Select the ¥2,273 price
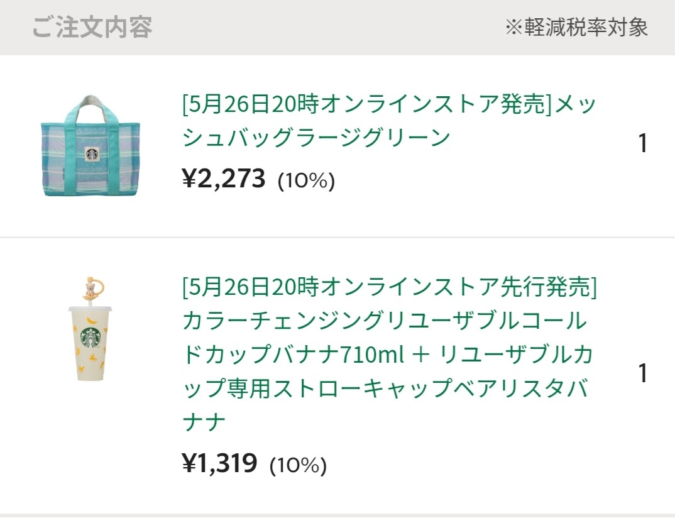Image resolution: width=675 pixels, height=518 pixels. tap(224, 179)
